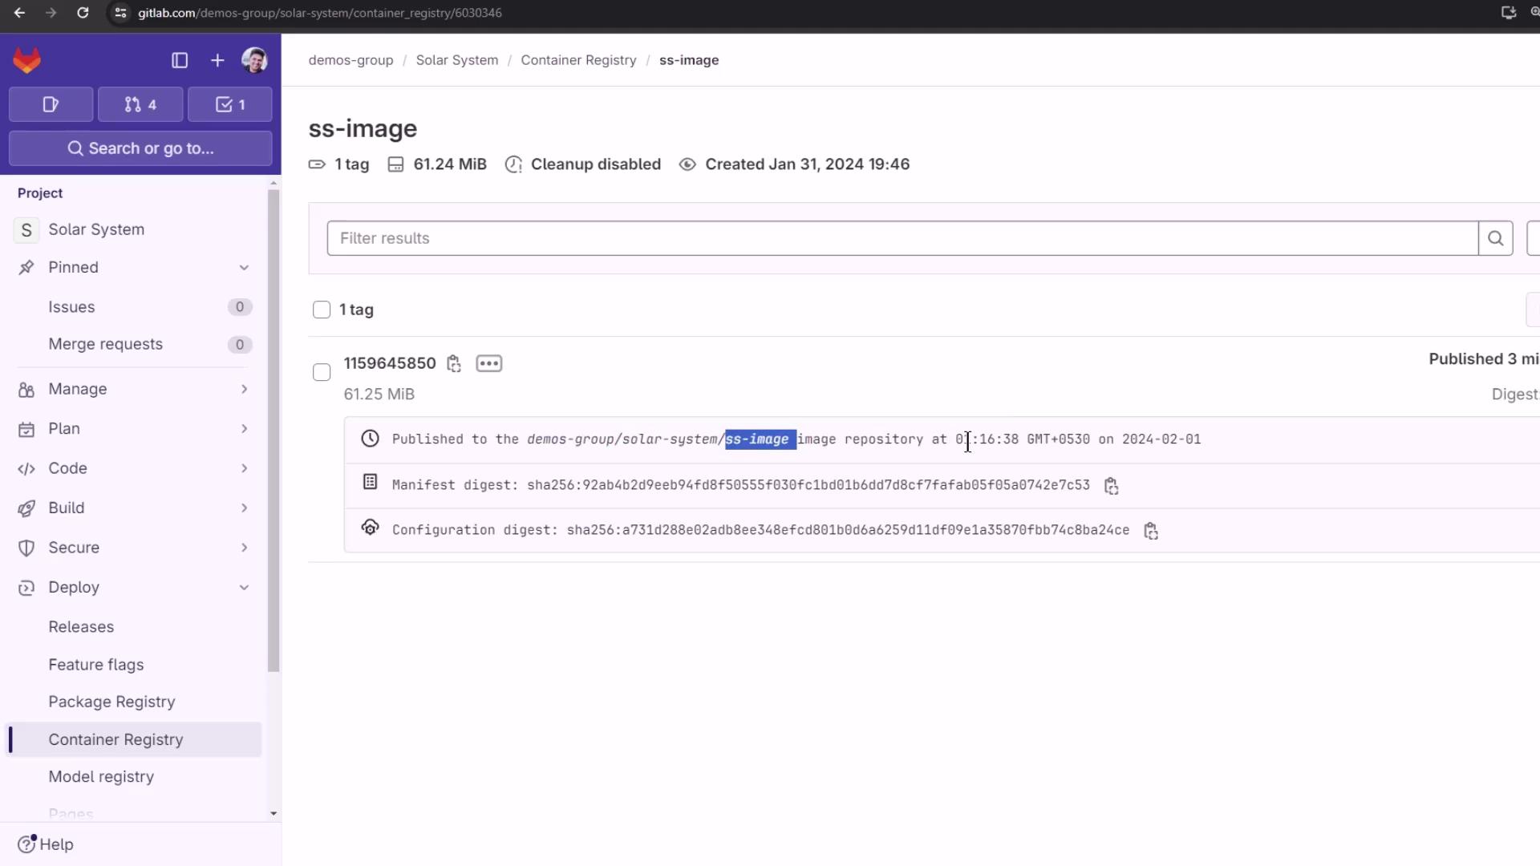Screen dimensions: 1540x866
Task: Copy the configuration digest value
Action: pos(1151,531)
